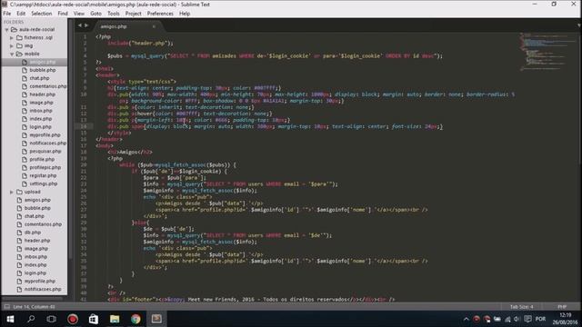Open bubble.php in the mobile folder
Viewport: 582px width, 327px height.
(x=43, y=70)
